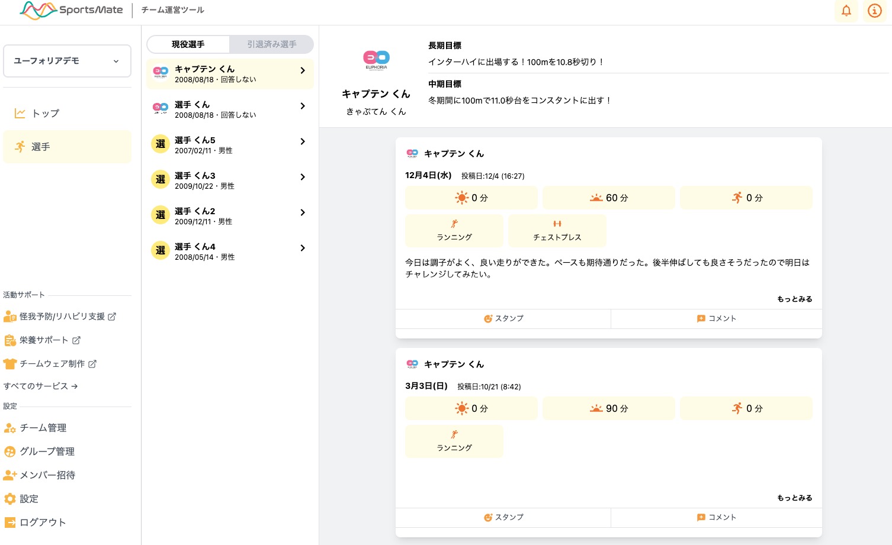Open グループ管理 settings
The height and width of the screenshot is (545, 892).
pos(40,452)
